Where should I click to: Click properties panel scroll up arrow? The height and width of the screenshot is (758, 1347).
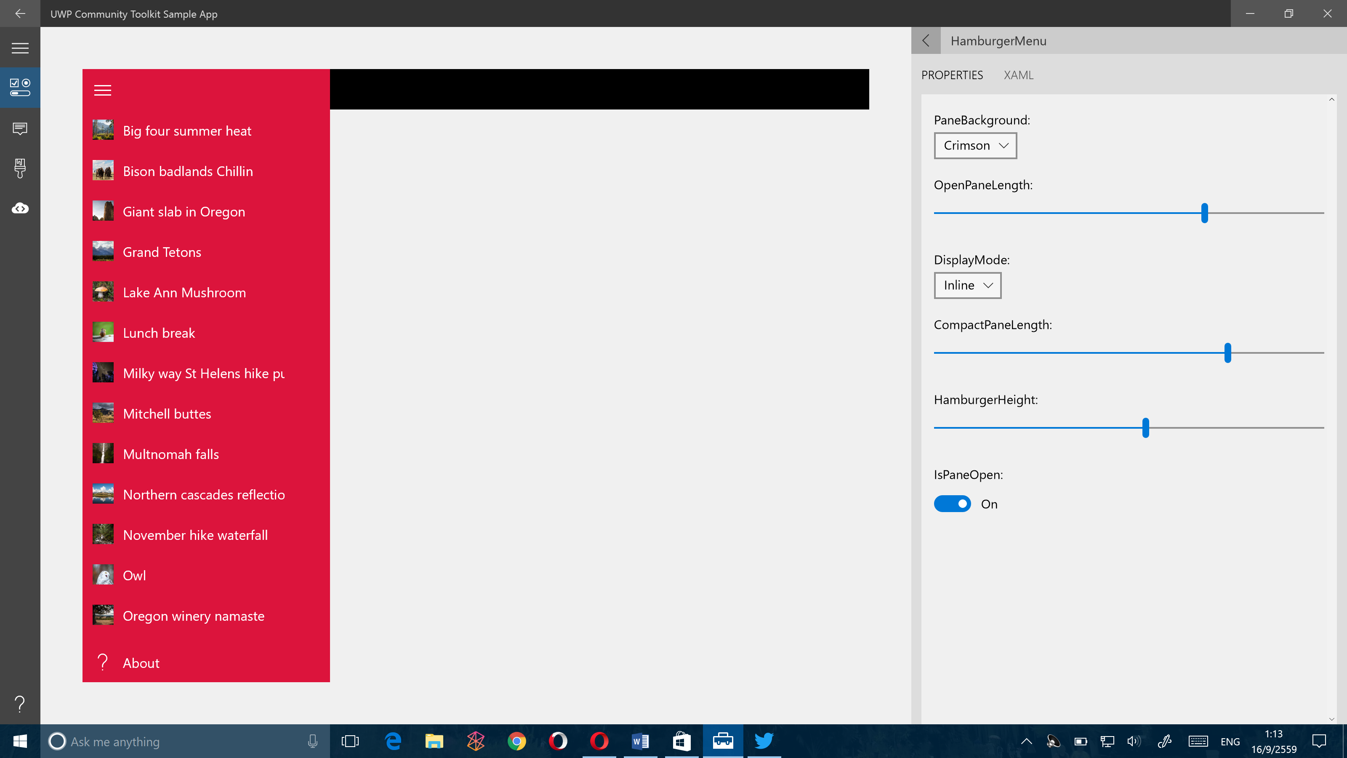[1331, 99]
